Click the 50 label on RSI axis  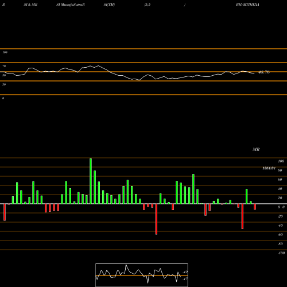coord(4,75)
